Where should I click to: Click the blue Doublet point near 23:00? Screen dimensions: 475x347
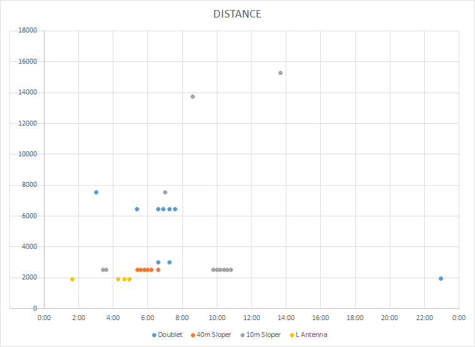tap(441, 279)
